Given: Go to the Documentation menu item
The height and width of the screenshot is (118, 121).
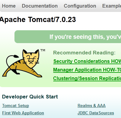Looking at the screenshot, I should click(x=40, y=6).
